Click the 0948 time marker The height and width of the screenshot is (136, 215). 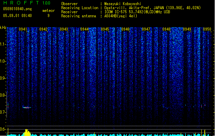pyautogui.click(x=166, y=29)
